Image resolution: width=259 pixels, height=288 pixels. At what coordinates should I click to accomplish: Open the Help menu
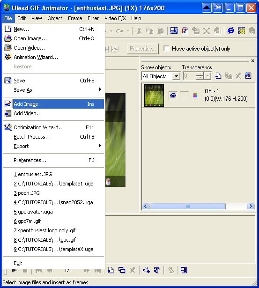coord(136,18)
